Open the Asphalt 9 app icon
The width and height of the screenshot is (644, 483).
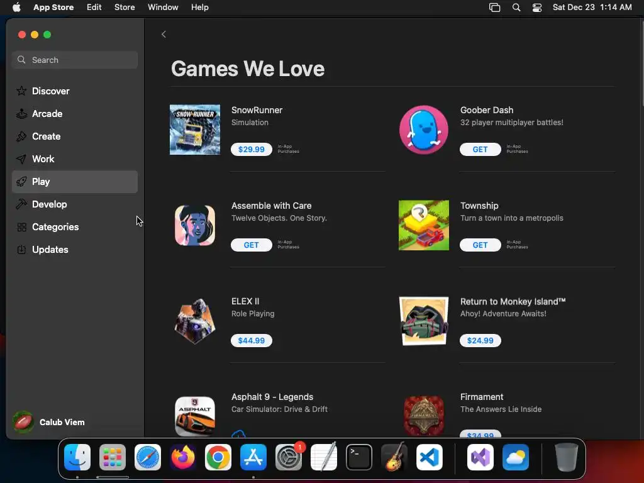click(195, 416)
